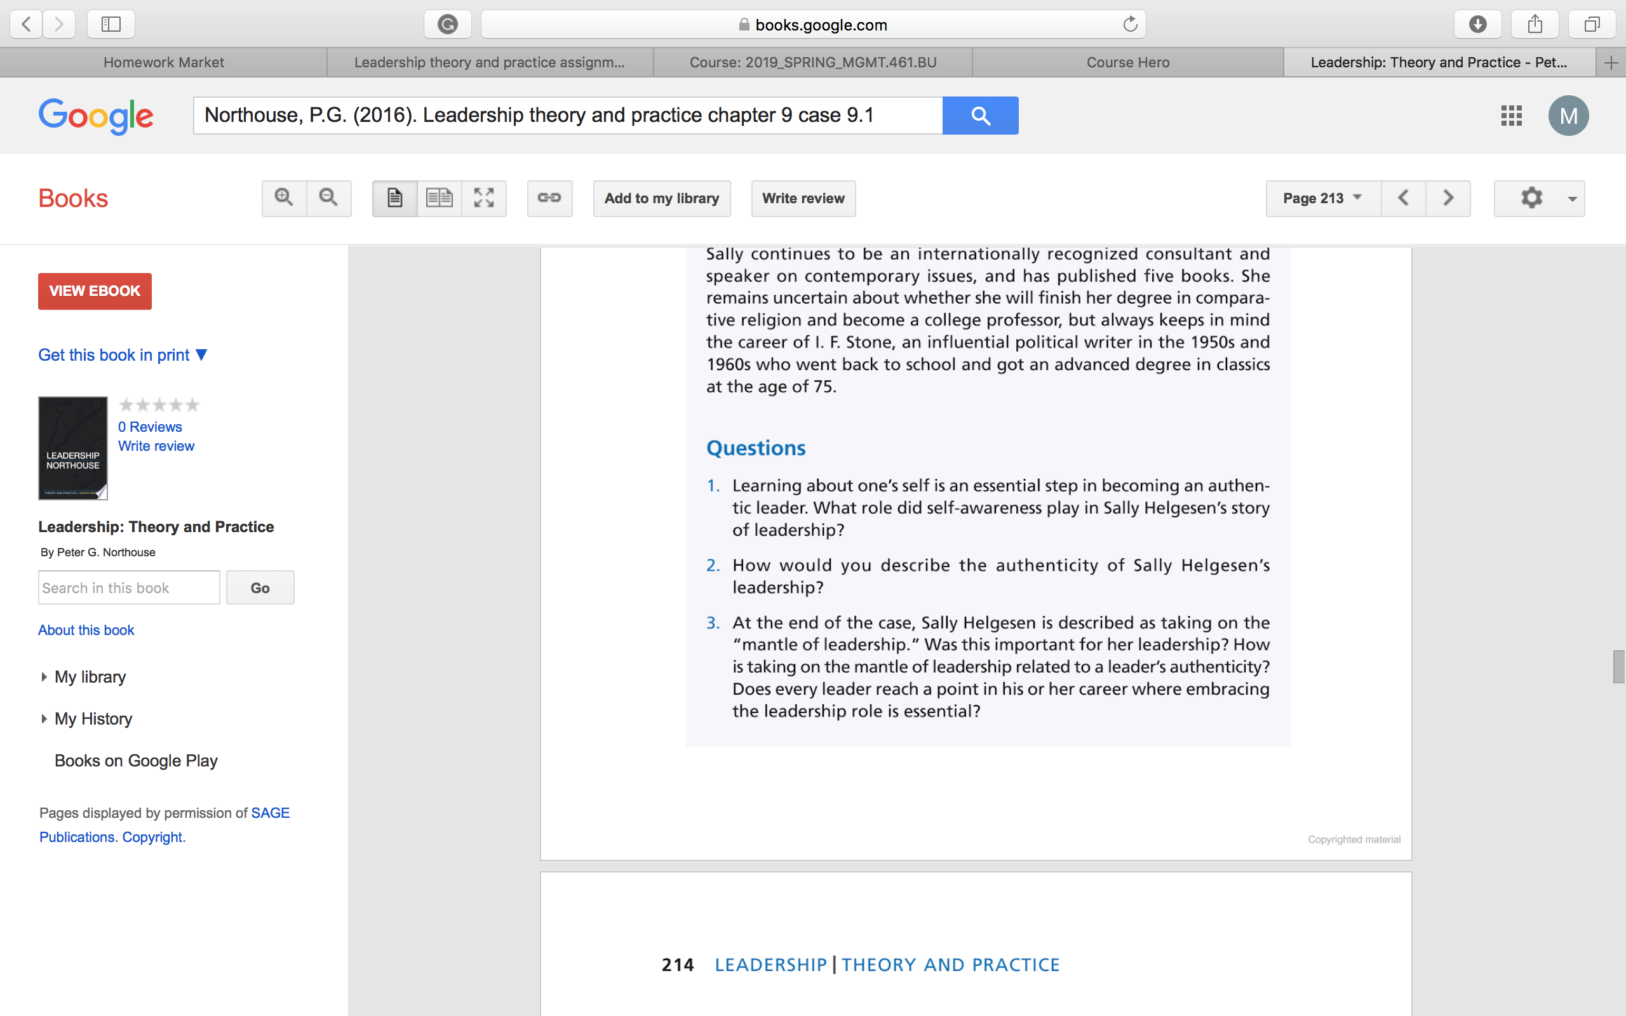The height and width of the screenshot is (1016, 1626).
Task: Switch to two-page view
Action: [x=440, y=198]
